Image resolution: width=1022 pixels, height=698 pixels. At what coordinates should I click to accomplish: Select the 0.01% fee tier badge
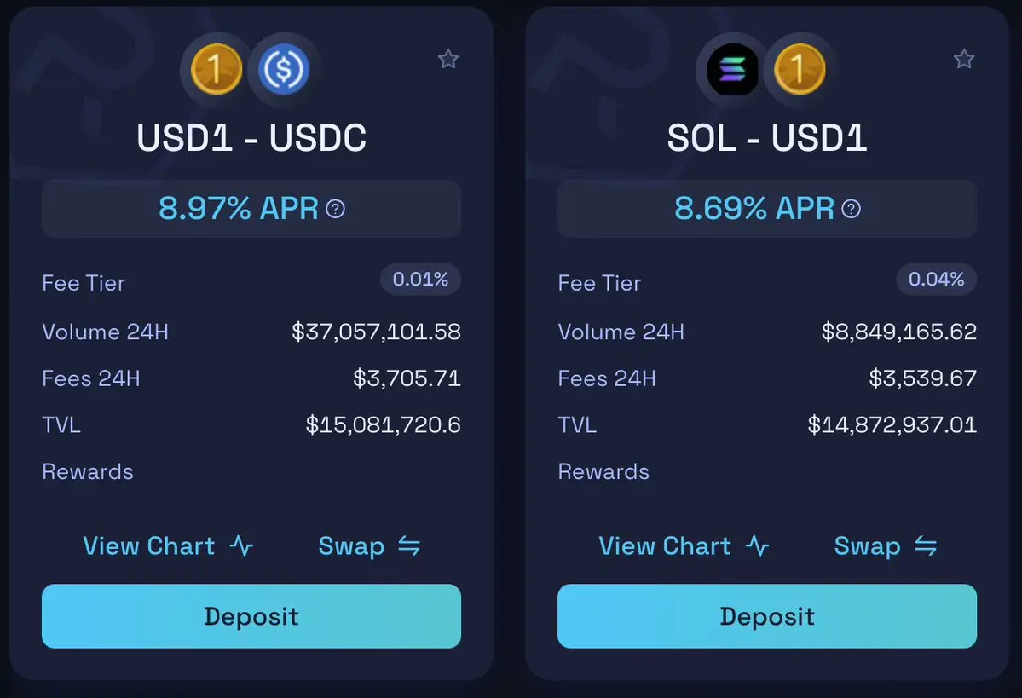pos(420,280)
